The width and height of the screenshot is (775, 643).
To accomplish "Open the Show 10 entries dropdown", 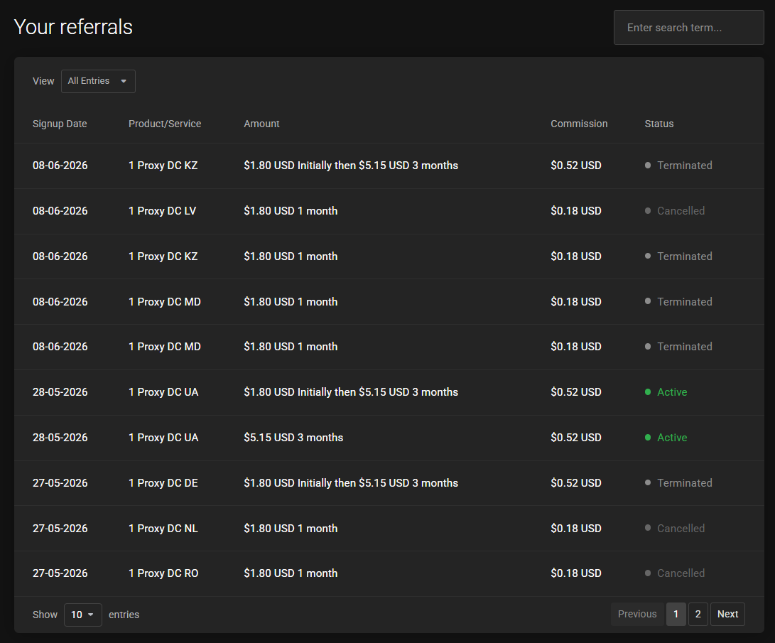I will [82, 615].
